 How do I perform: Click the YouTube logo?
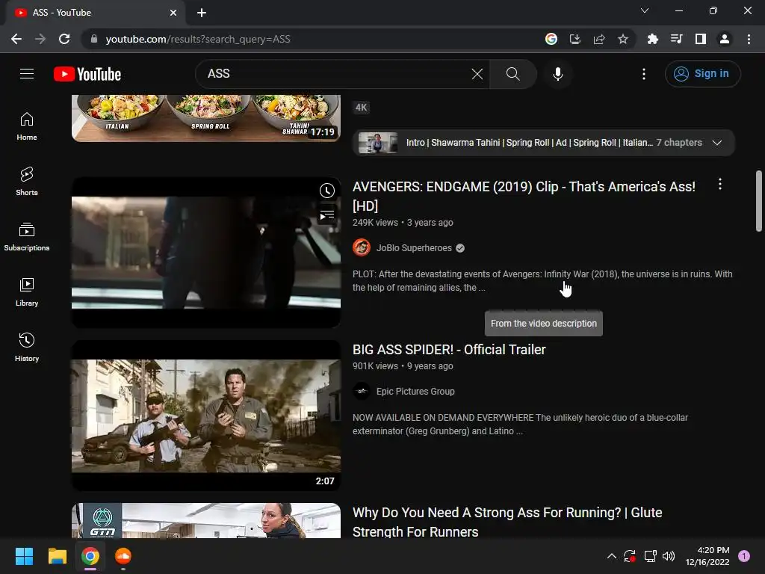click(87, 74)
